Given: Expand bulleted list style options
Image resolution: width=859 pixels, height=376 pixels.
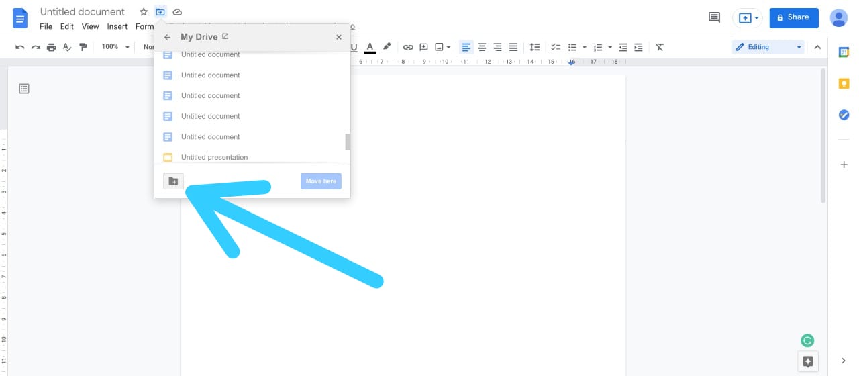Looking at the screenshot, I should tap(585, 47).
